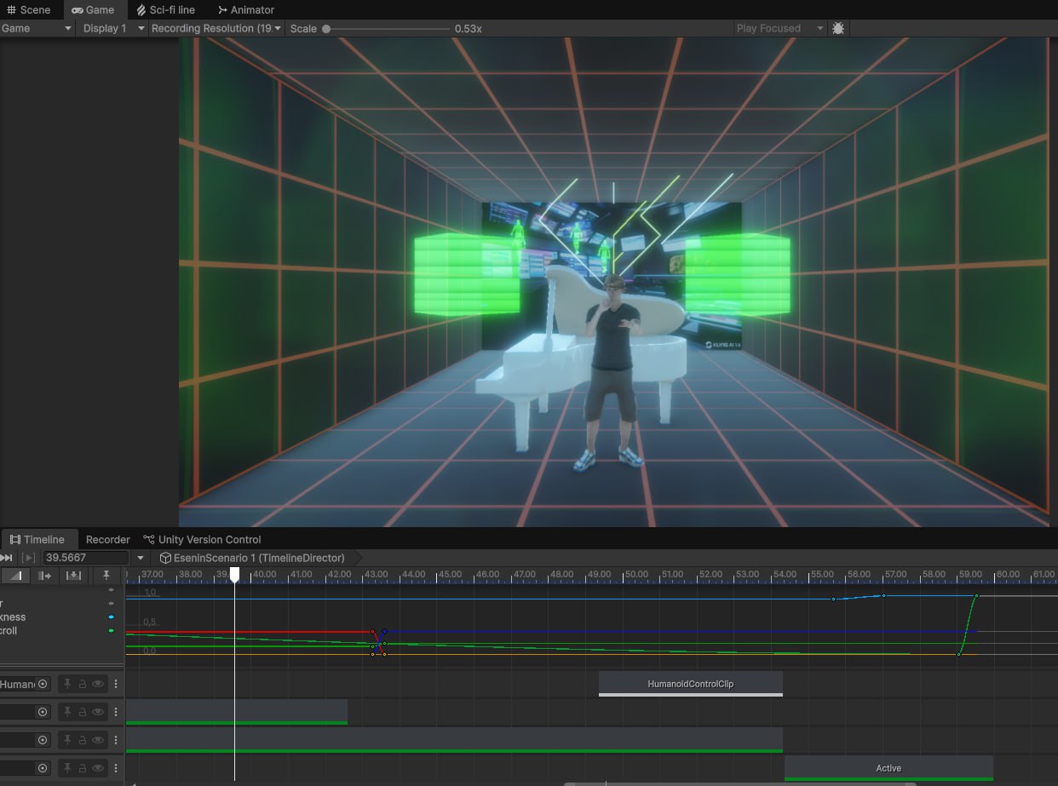This screenshot has height=786, width=1058.
Task: Open the Play Focused dropdown
Action: click(x=779, y=28)
